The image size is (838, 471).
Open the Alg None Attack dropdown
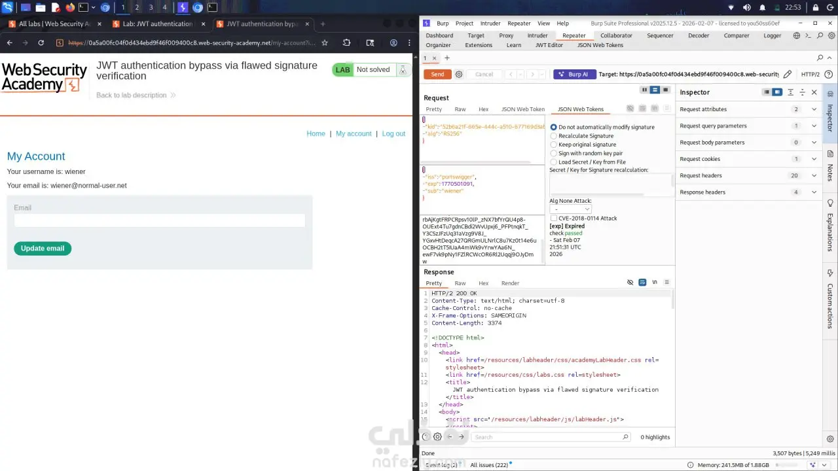(570, 209)
